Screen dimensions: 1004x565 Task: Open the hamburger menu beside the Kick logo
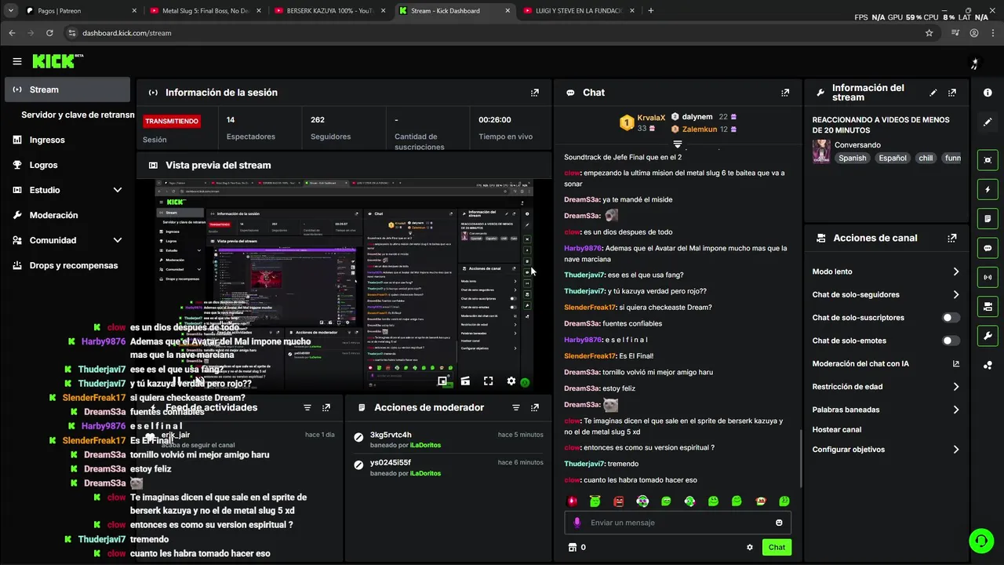17,61
